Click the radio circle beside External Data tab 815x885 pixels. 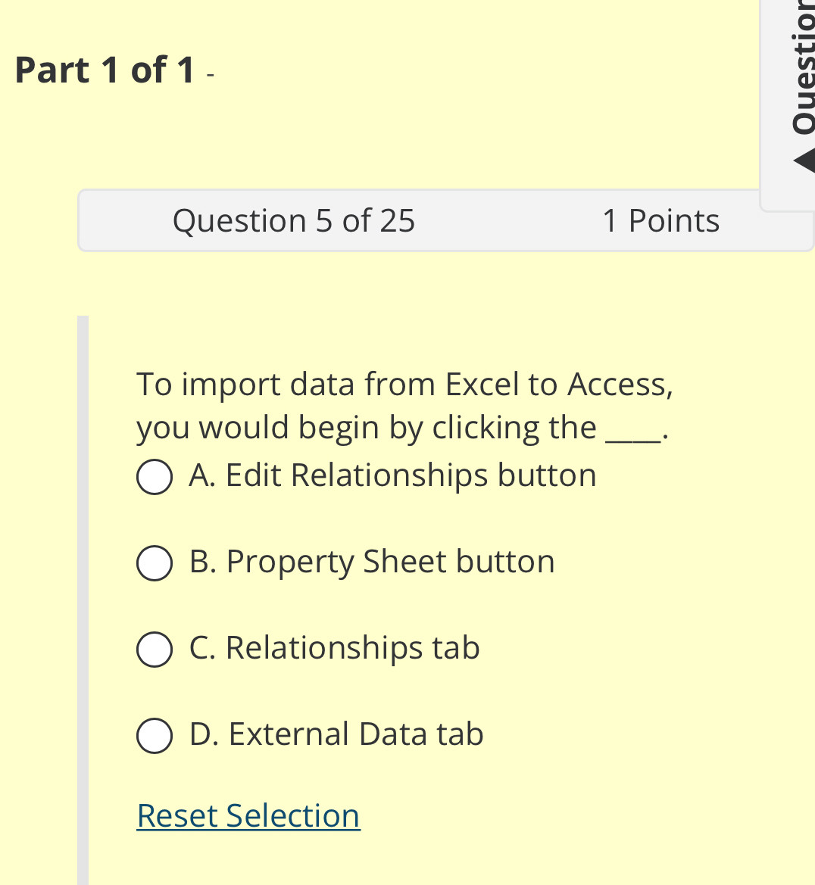pyautogui.click(x=154, y=736)
